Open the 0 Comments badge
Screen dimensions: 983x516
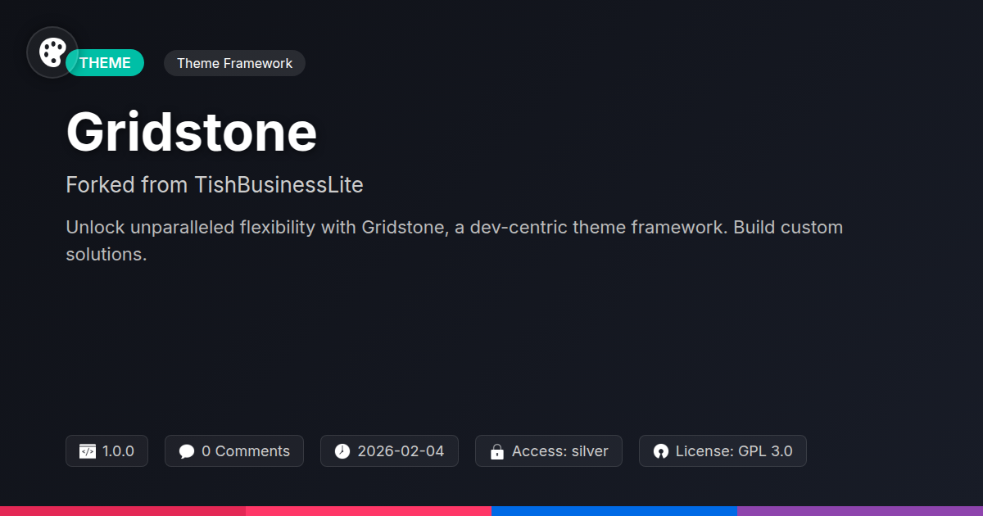[x=234, y=451]
